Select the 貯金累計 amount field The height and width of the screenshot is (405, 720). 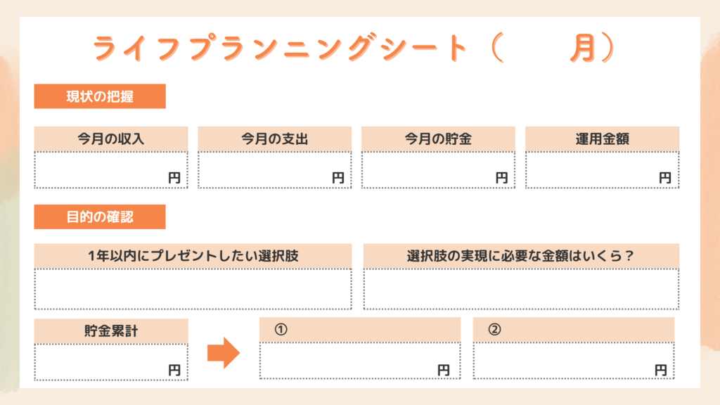(x=111, y=362)
